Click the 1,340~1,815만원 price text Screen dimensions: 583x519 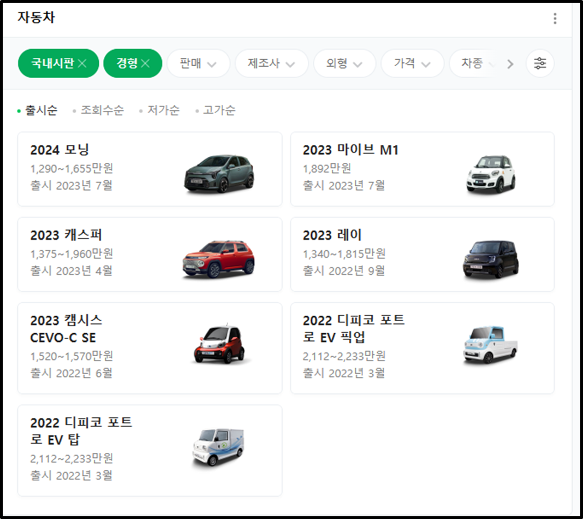(x=344, y=253)
